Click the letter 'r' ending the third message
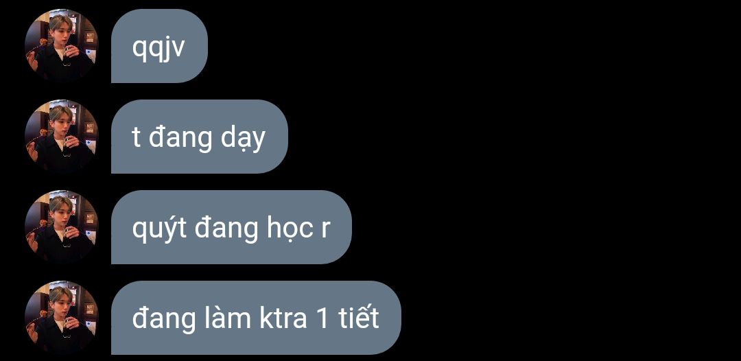The width and height of the screenshot is (741, 361). click(x=325, y=230)
